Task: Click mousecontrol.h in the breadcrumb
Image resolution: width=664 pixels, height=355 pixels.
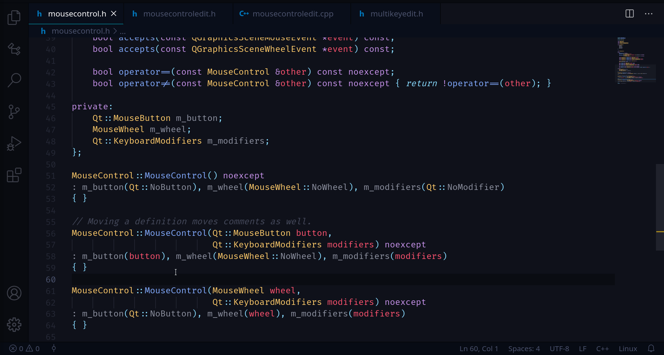Action: (x=81, y=31)
